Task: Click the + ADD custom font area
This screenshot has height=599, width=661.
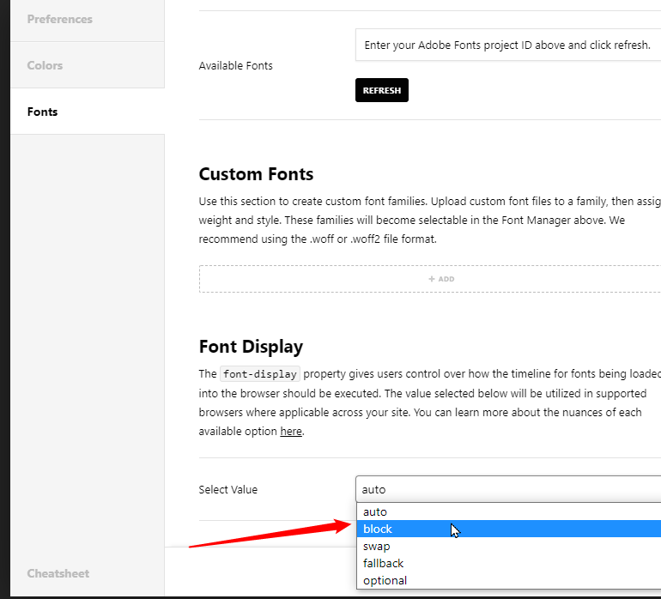Action: 430,279
